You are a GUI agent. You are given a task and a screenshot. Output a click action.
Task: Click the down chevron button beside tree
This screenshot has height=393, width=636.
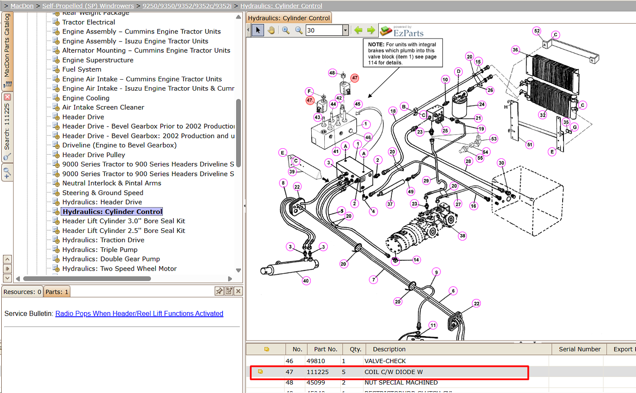pos(7,278)
